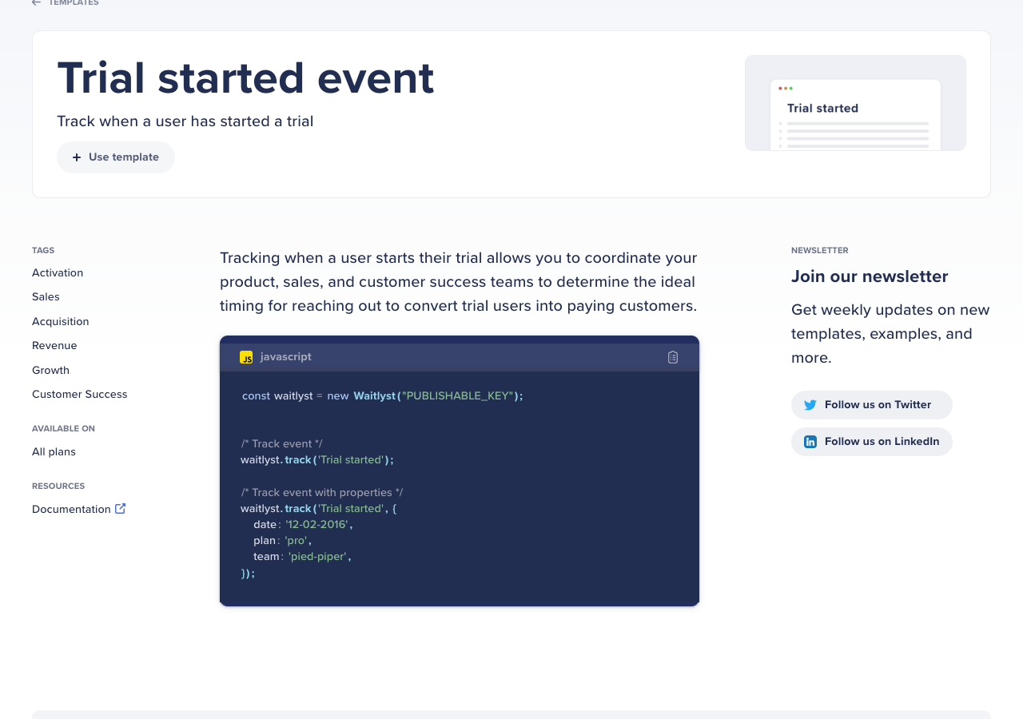Screen dimensions: 1023x719
Task: Open the Revenue tag
Action: click(x=54, y=345)
